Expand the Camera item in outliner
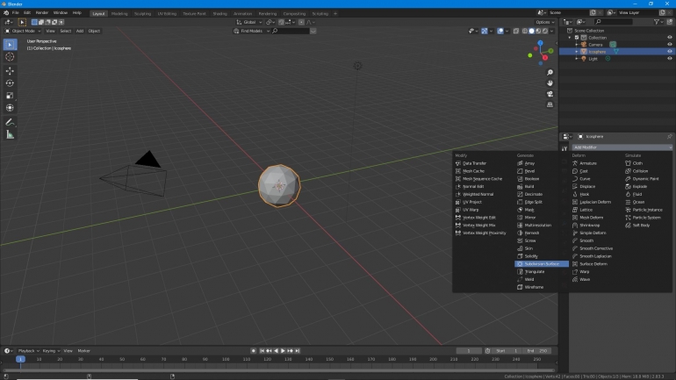Image resolution: width=676 pixels, height=380 pixels. pyautogui.click(x=577, y=45)
